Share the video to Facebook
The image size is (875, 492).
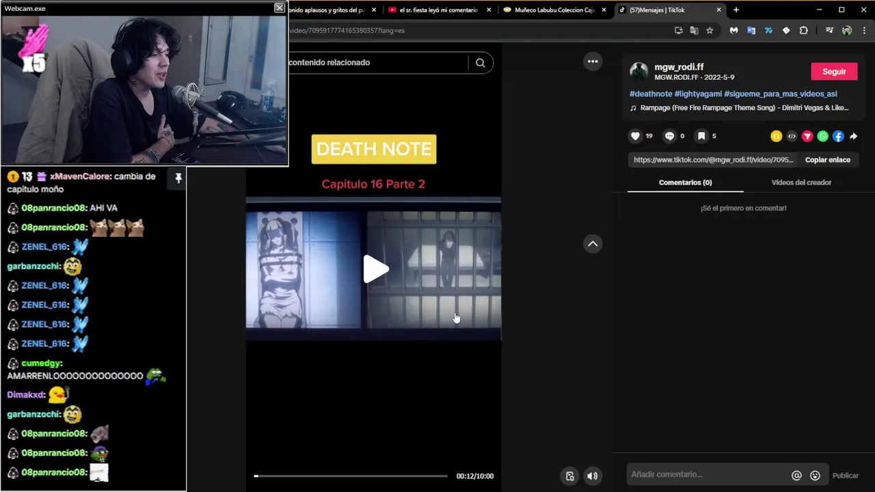coord(838,136)
